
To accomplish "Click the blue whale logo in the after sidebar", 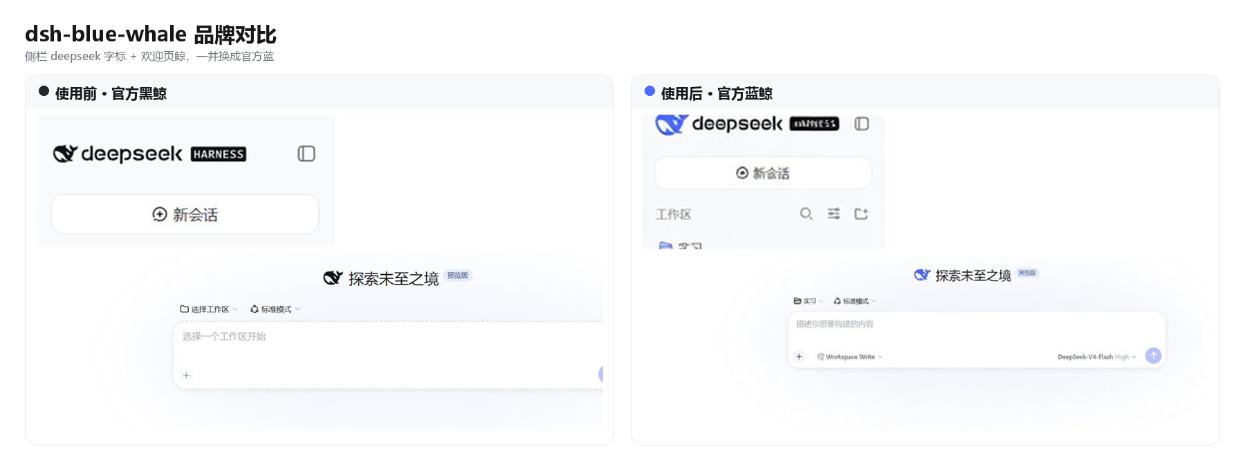I will point(671,124).
